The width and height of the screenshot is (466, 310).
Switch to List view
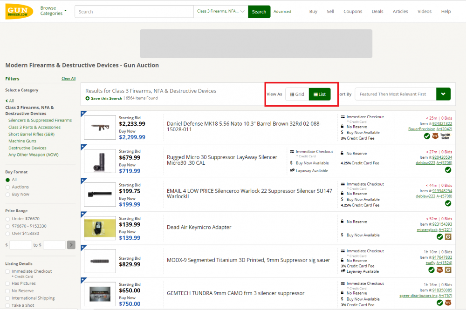coord(320,94)
